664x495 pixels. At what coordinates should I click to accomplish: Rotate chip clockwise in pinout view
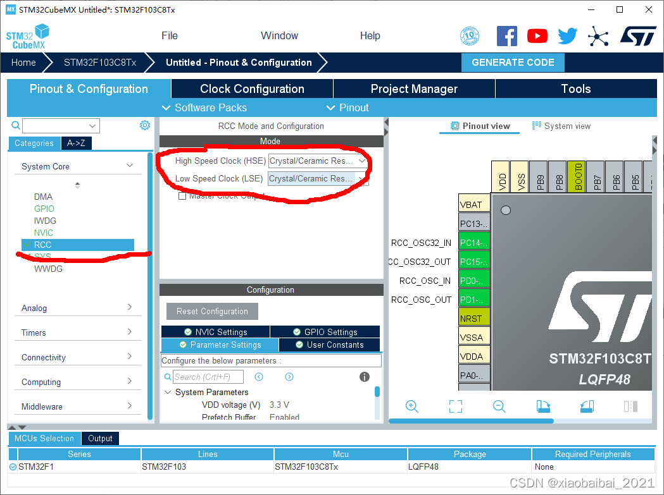click(543, 406)
